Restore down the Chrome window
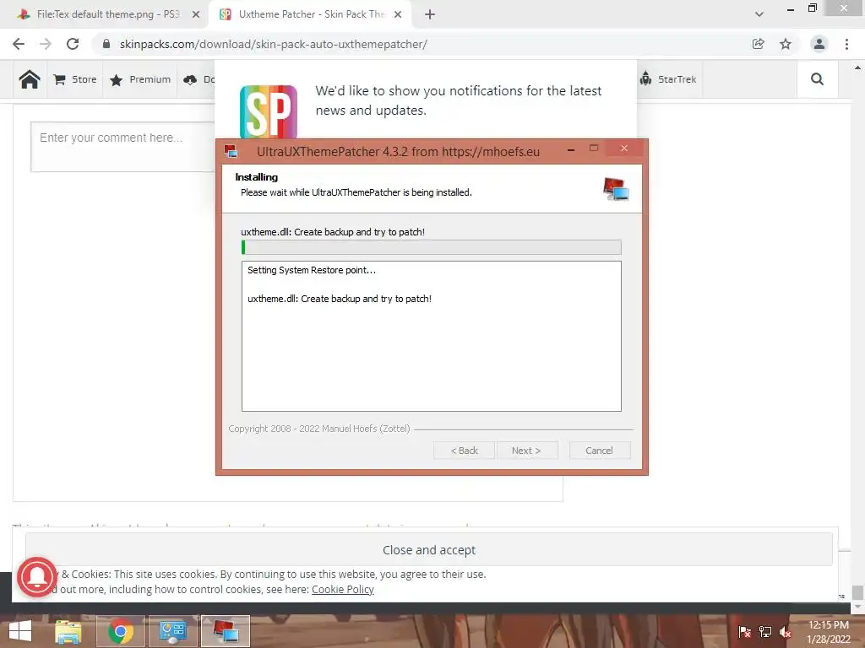The height and width of the screenshot is (648, 865). 812,8
